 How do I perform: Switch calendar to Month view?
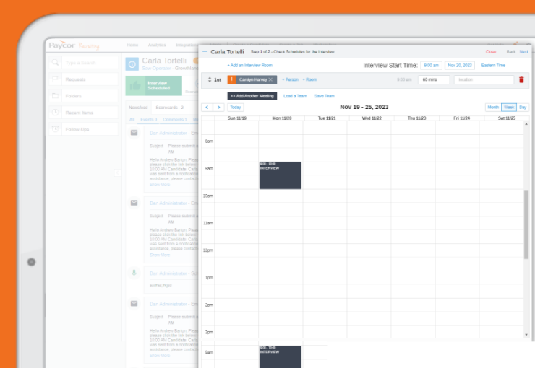pos(493,108)
